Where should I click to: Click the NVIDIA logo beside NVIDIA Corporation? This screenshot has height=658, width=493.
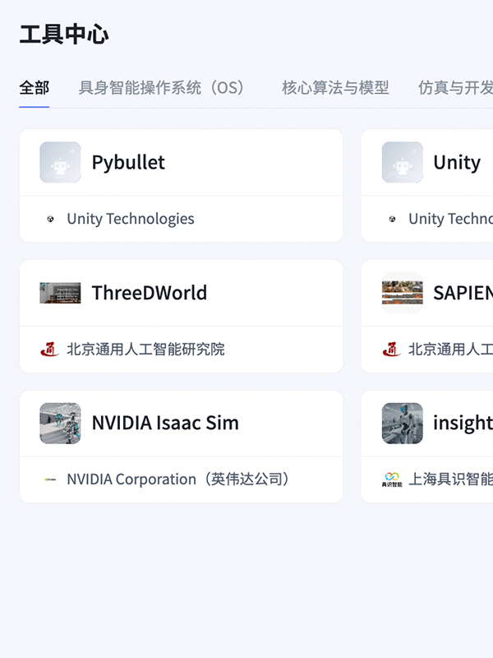pos(50,480)
